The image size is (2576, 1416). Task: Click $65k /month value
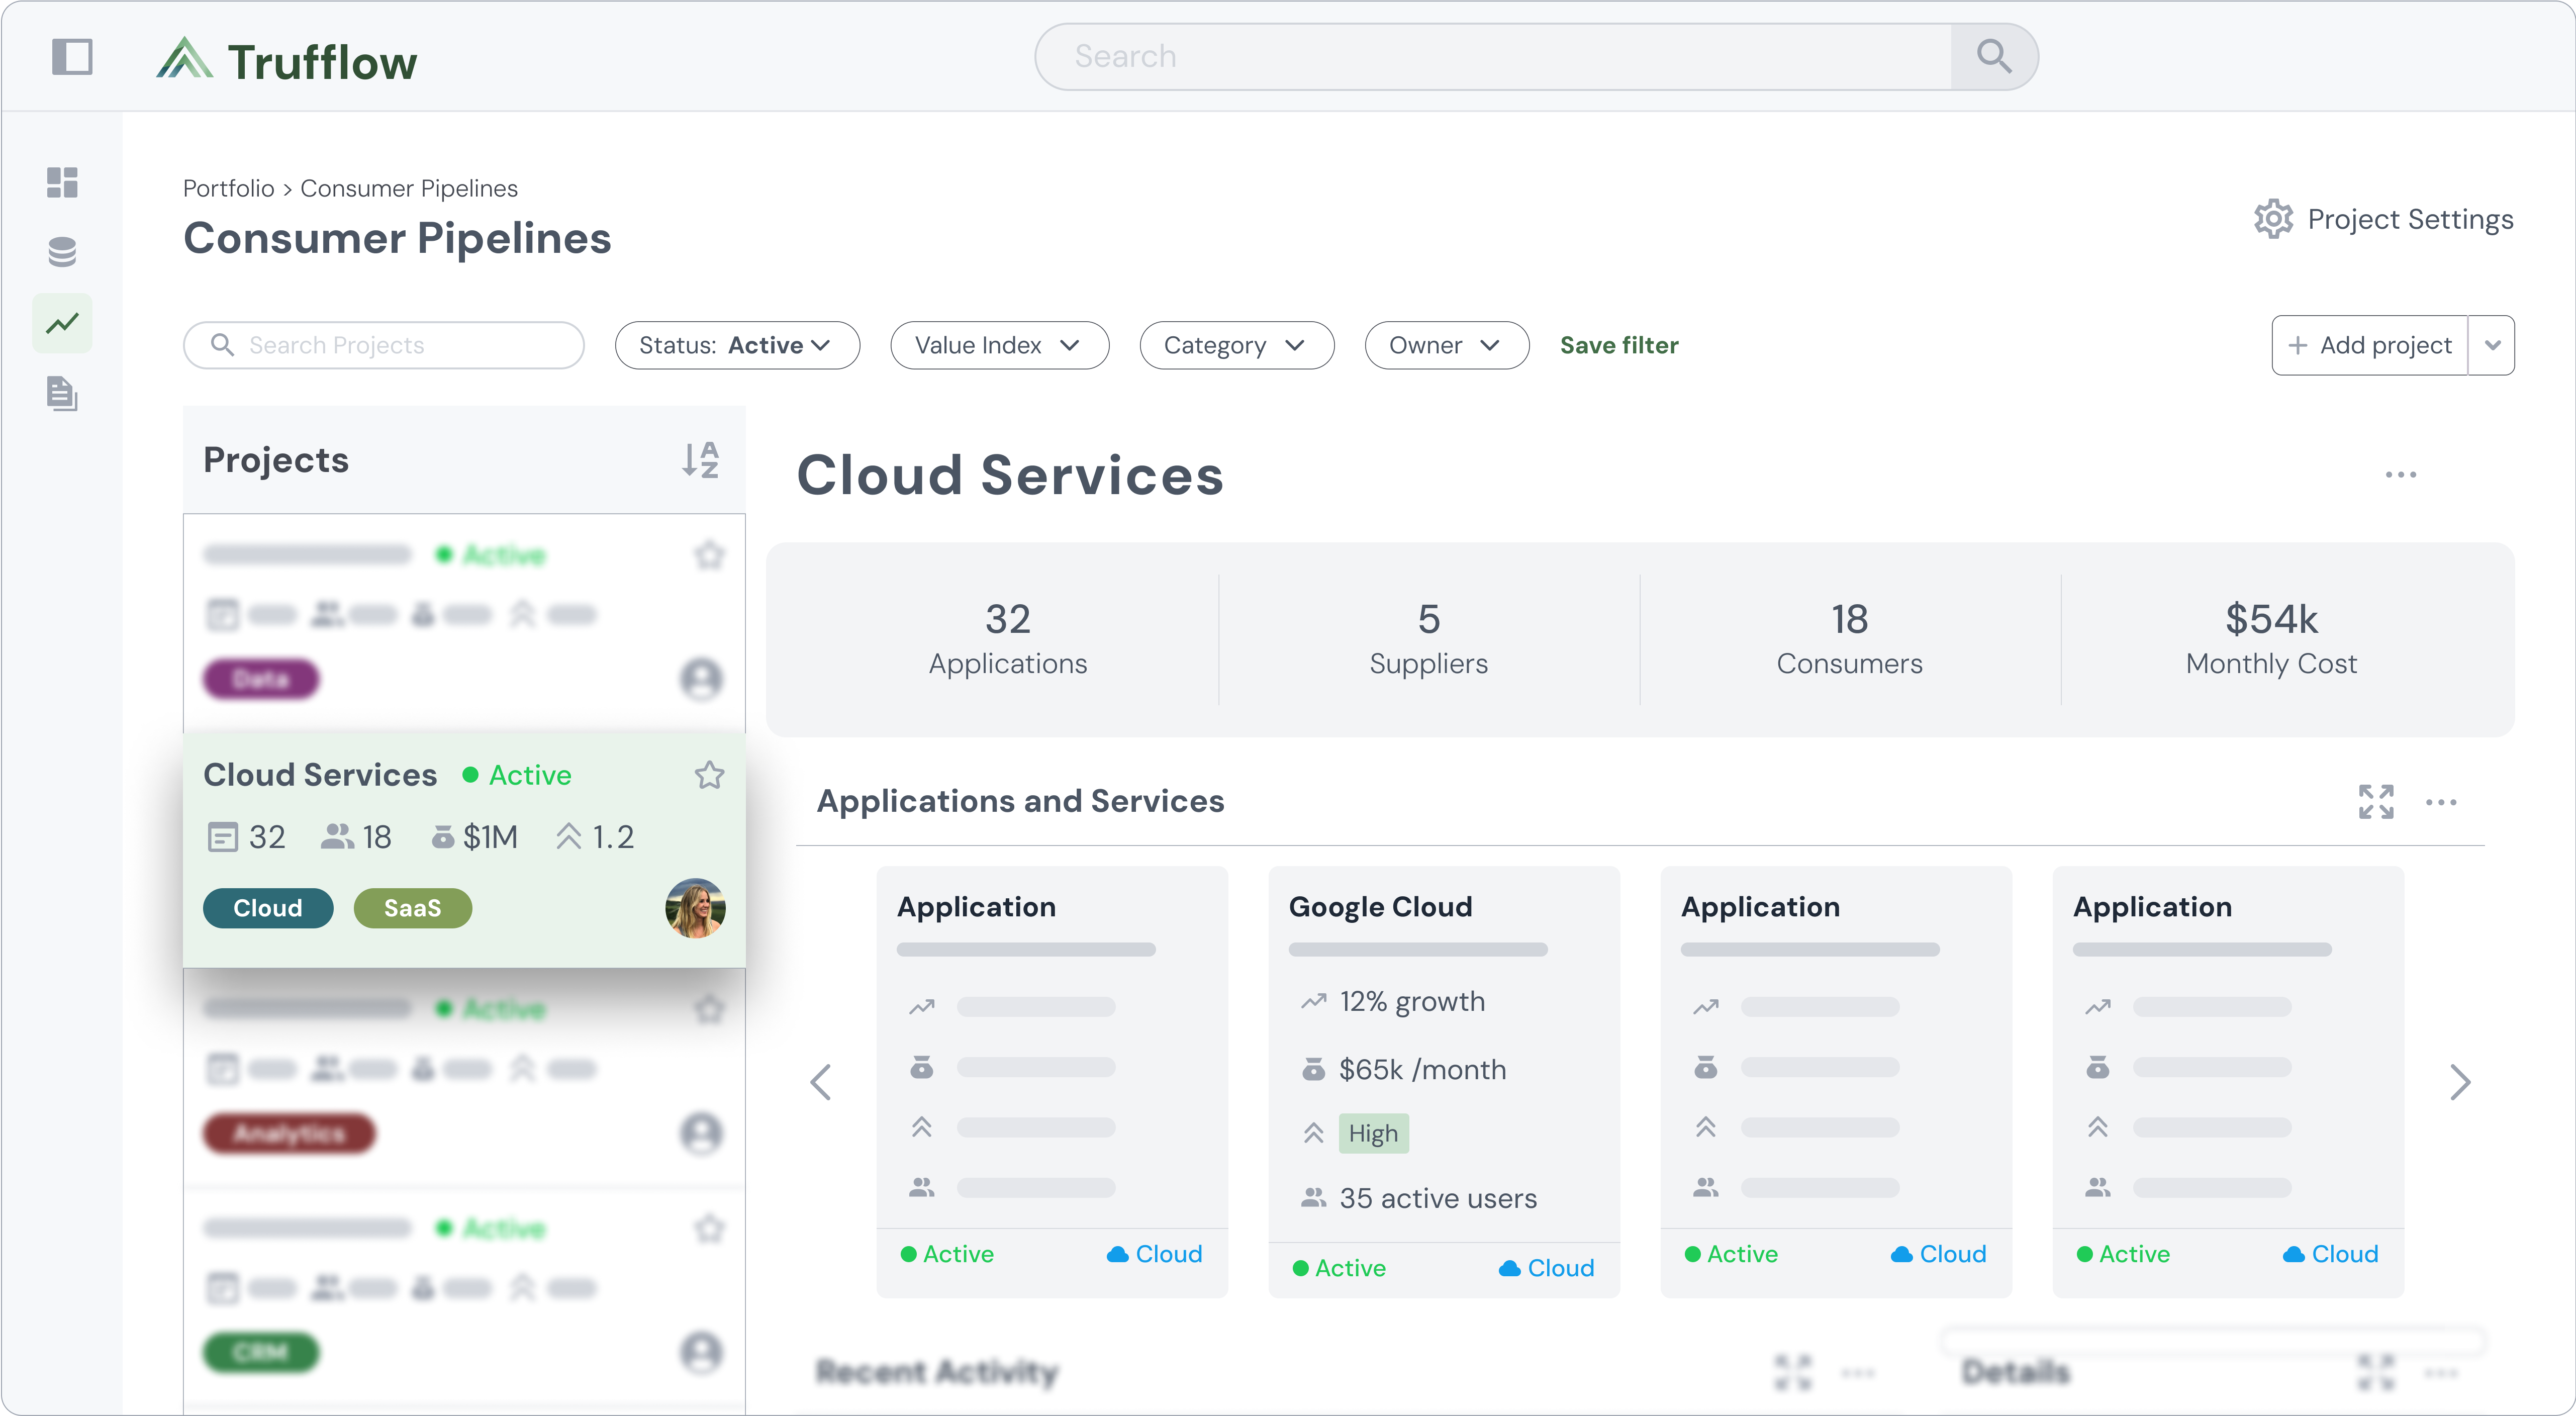click(x=1422, y=1069)
